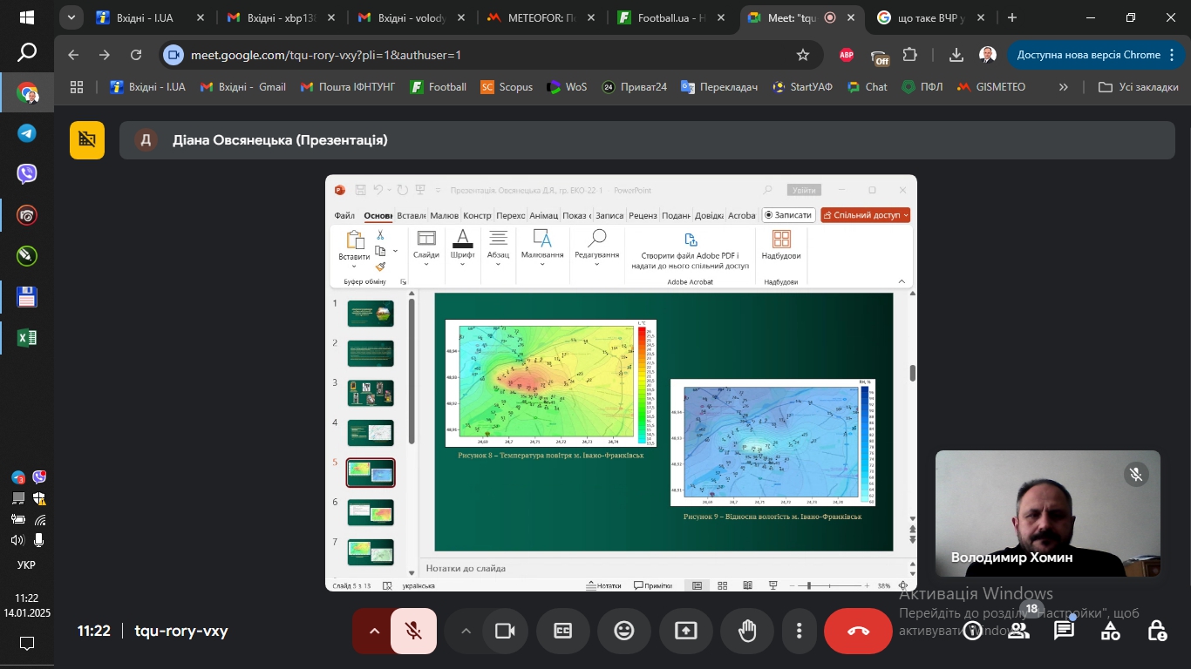The width and height of the screenshot is (1191, 669).
Task: Expand audio settings arrow beside microphone
Action: [374, 631]
